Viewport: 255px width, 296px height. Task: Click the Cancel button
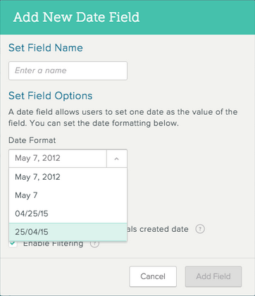tap(153, 276)
